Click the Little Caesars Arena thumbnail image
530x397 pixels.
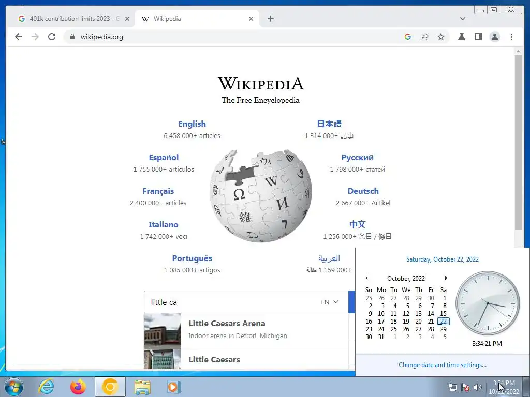(x=162, y=331)
